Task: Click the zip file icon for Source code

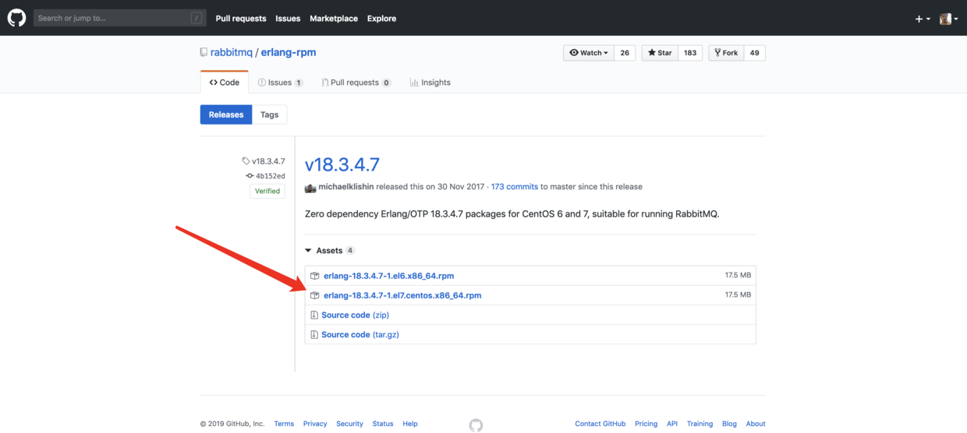Action: click(x=314, y=315)
